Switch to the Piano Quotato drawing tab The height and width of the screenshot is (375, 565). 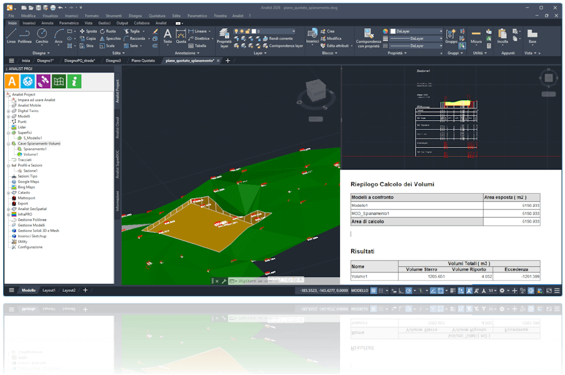[143, 61]
